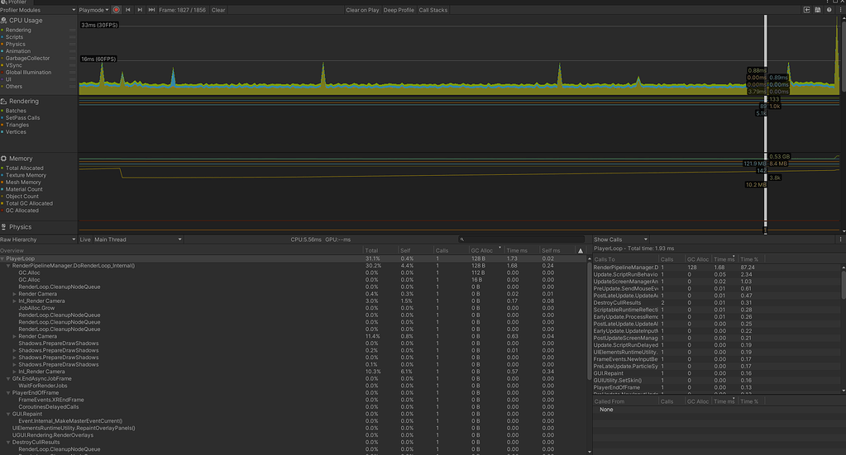Click the Save profiler data icon
The width and height of the screenshot is (846, 455).
click(818, 10)
